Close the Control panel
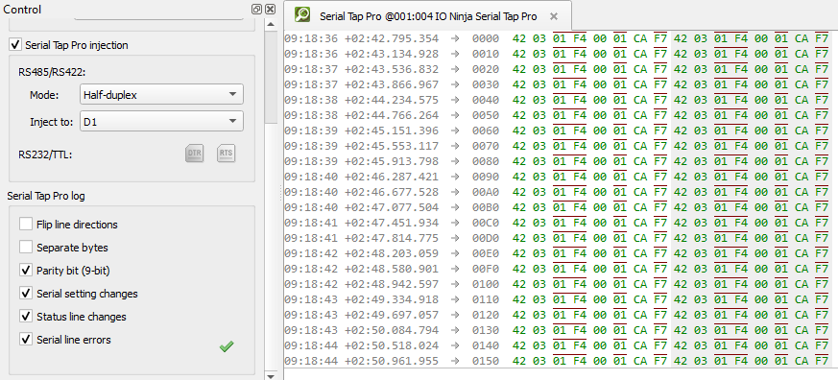 (271, 9)
